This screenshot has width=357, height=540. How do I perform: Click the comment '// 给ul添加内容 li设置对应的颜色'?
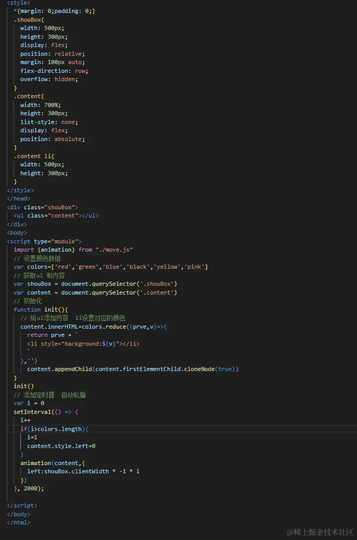pos(73,318)
